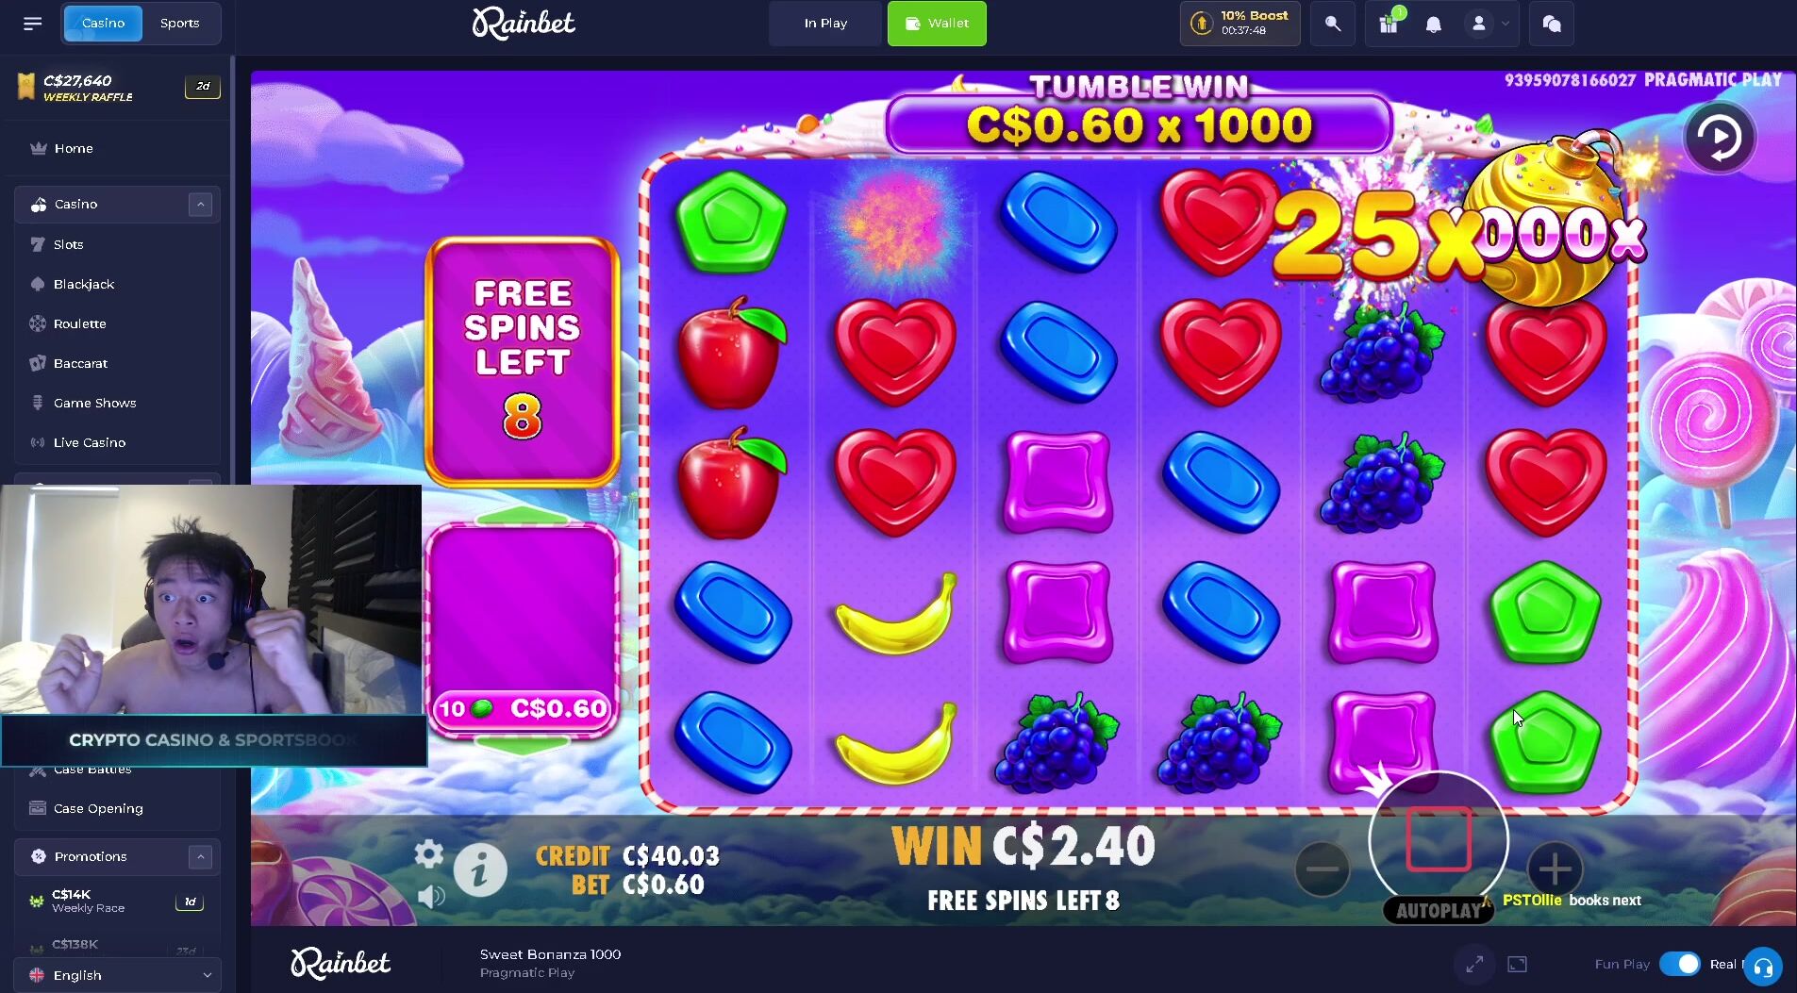Viewport: 1797px width, 993px height.
Task: Switch to the Casino mode
Action: (x=103, y=24)
